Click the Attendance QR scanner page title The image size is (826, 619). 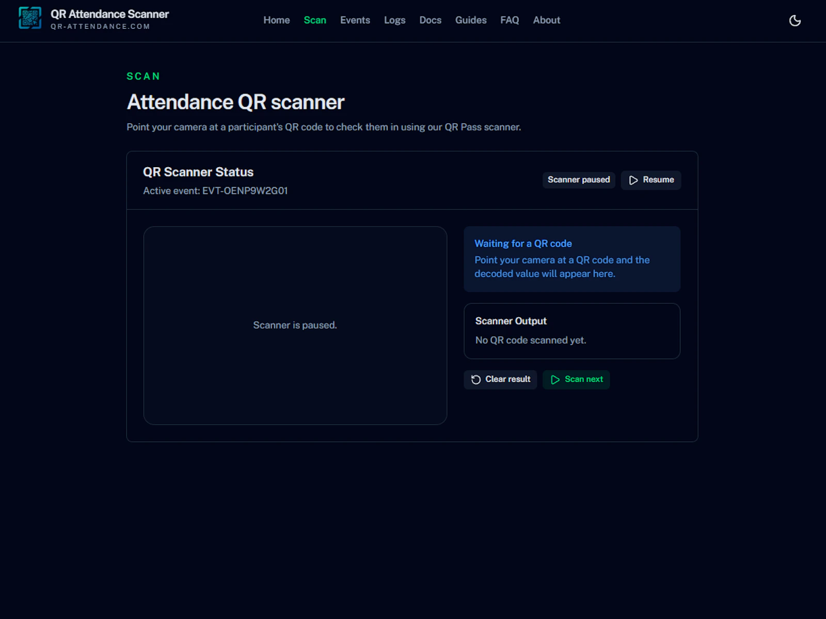pyautogui.click(x=235, y=102)
